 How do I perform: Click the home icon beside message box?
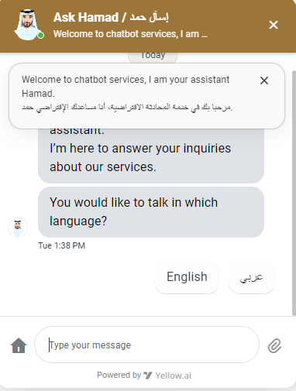[19, 345]
